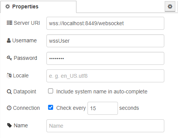Focus the Username field containing wssUser
The image size is (178, 138).
point(105,41)
